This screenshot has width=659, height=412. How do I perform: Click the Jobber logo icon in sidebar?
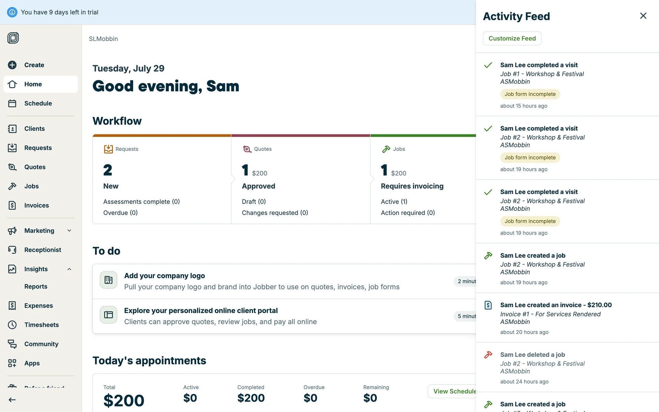(13, 38)
